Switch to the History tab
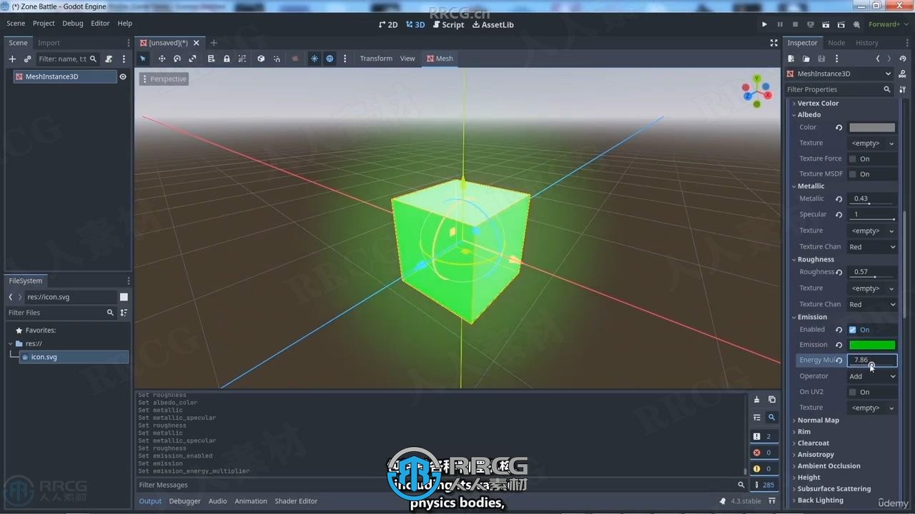Image resolution: width=915 pixels, height=514 pixels. coord(867,43)
